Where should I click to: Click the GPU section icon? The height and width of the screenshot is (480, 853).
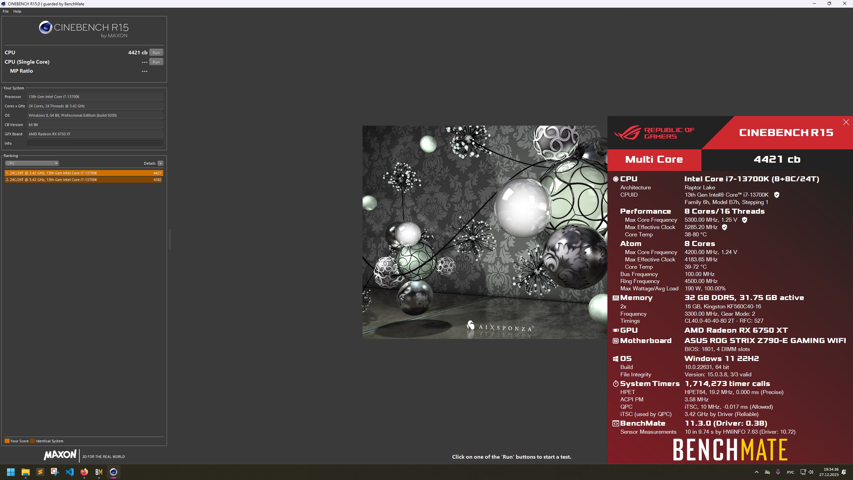click(616, 330)
